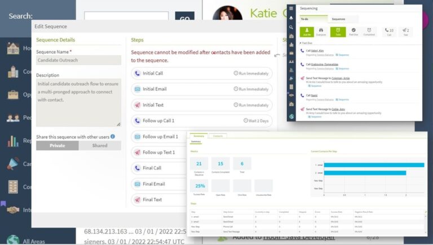This screenshot has width=433, height=245.
Task: Set sequence sharing to Private
Action: 58,146
